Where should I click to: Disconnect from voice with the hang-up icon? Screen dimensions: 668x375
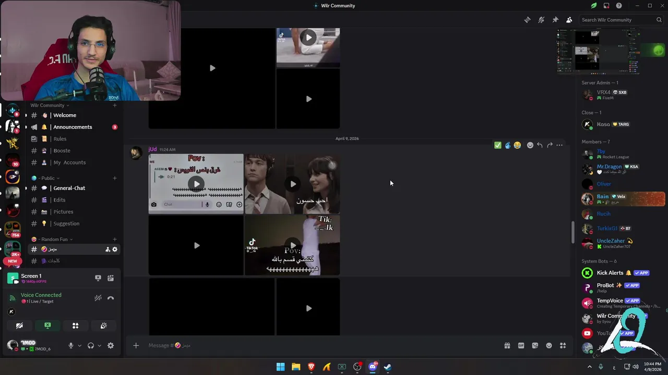coord(111,298)
